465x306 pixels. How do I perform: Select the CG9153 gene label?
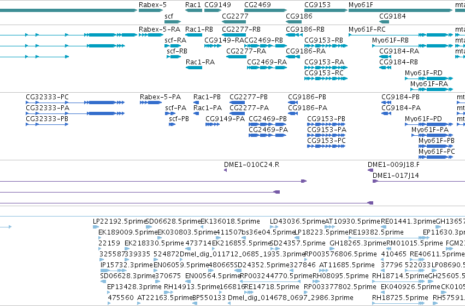(x=317, y=5)
